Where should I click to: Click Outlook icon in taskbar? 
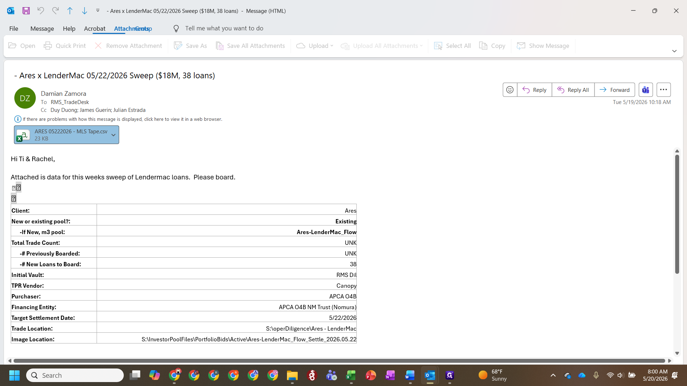[430, 375]
